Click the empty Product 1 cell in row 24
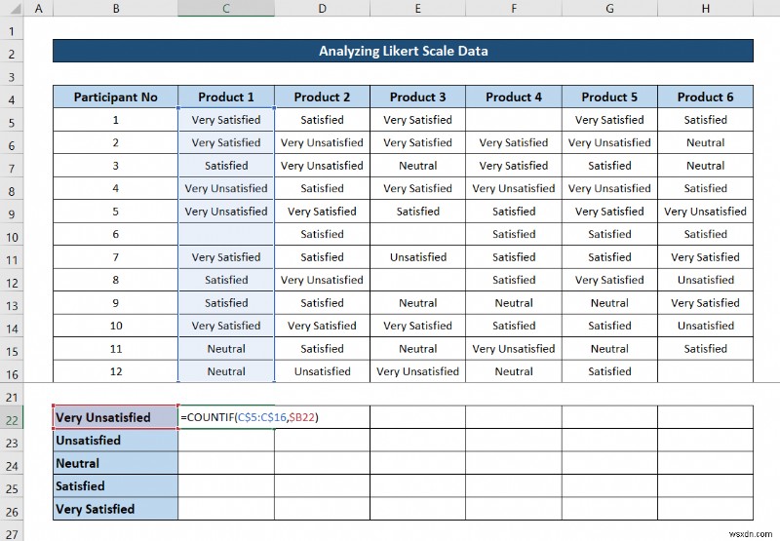This screenshot has width=780, height=541. tap(226, 463)
